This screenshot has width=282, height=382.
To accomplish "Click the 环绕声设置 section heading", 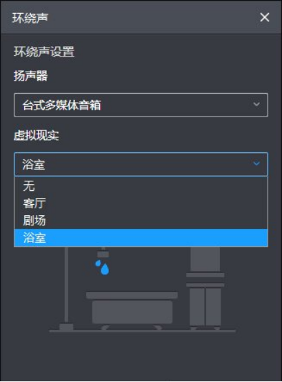I will coord(44,52).
